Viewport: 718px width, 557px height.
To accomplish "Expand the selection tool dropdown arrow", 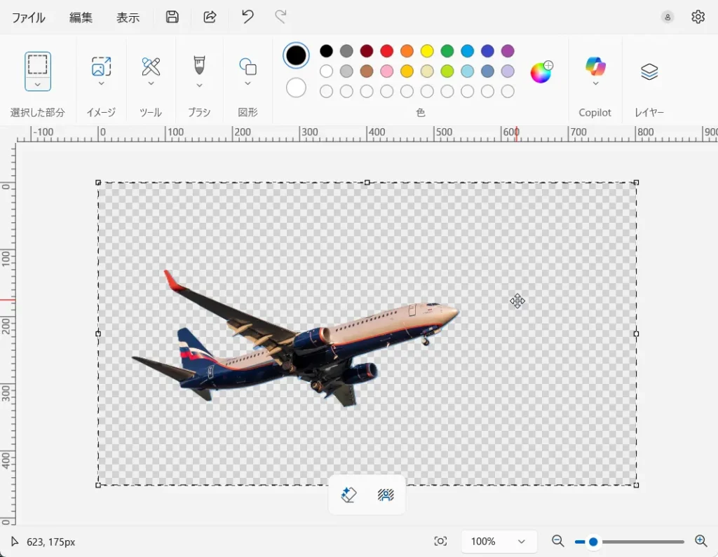I will pyautogui.click(x=38, y=84).
